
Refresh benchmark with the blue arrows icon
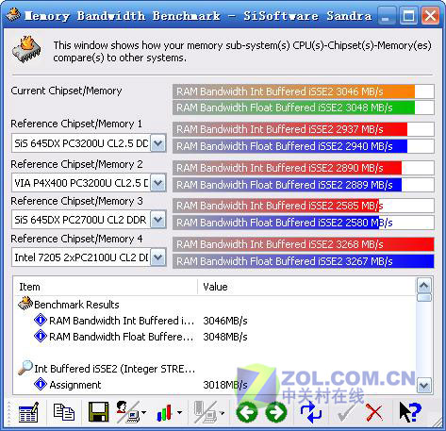[x=310, y=412]
